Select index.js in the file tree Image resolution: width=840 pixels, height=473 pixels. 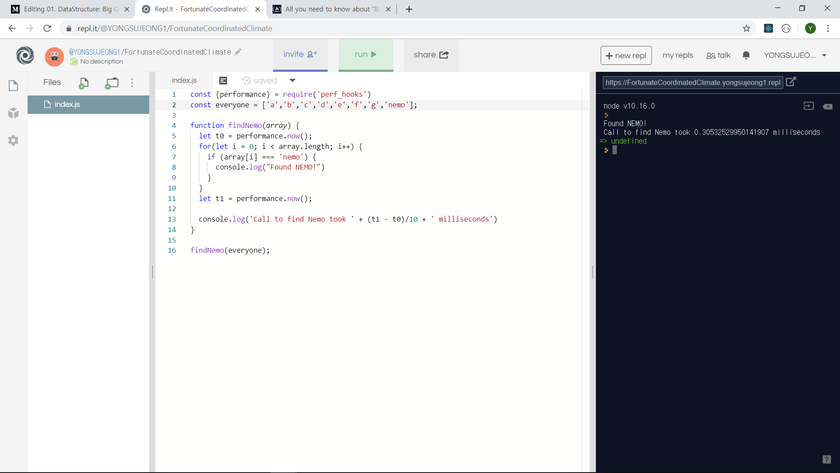[x=67, y=104]
